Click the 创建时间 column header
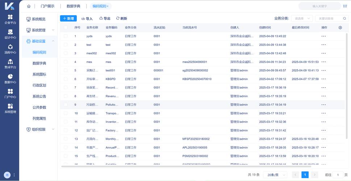Image resolution: width=351 pixels, height=181 pixels. pyautogui.click(x=265, y=28)
